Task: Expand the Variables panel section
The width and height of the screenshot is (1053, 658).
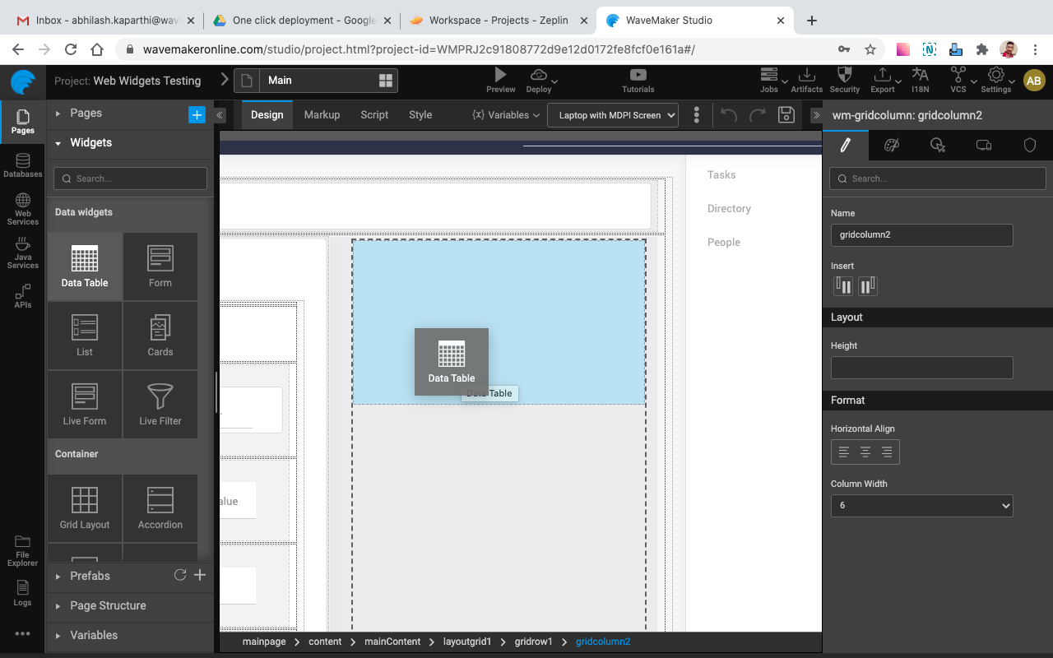Action: coord(94,635)
